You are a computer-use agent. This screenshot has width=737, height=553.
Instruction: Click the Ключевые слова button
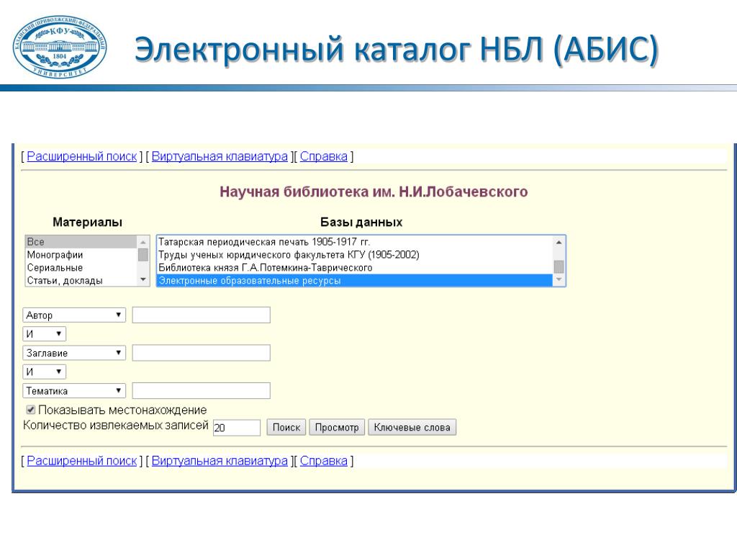tap(412, 428)
